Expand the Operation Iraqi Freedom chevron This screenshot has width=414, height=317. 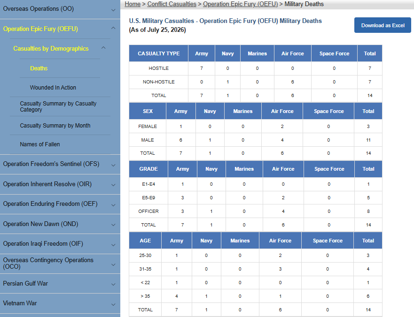(x=113, y=245)
